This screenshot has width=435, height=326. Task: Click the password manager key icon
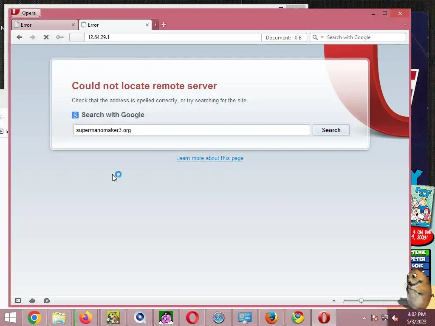click(x=60, y=37)
